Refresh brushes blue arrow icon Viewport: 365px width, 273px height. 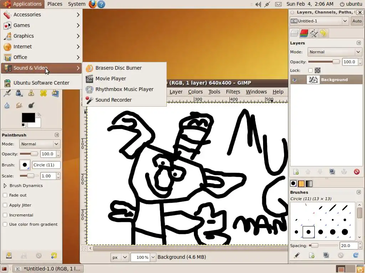(x=356, y=255)
